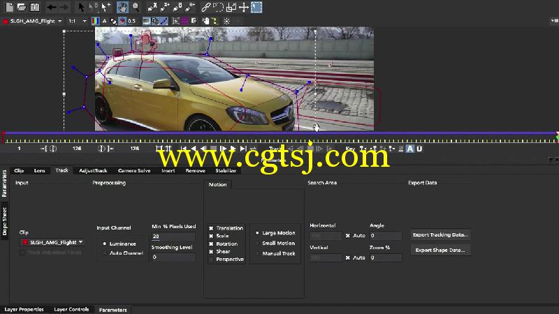
Task: Click the chain Attach Layer tool
Action: 205,7
